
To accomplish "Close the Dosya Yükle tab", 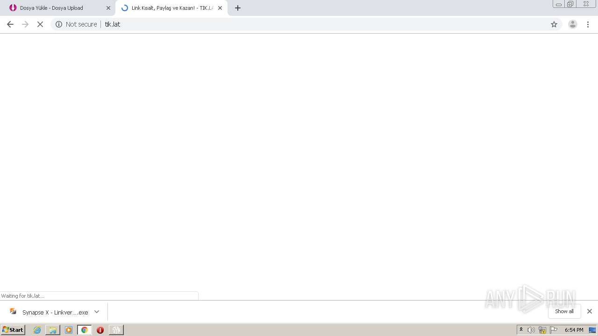I will tap(108, 8).
